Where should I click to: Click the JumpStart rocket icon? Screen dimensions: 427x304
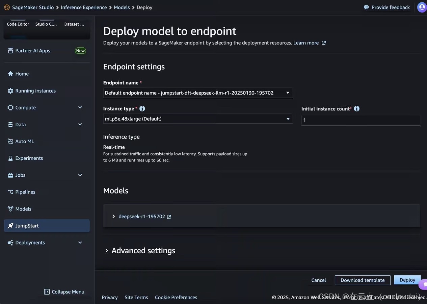pos(10,226)
